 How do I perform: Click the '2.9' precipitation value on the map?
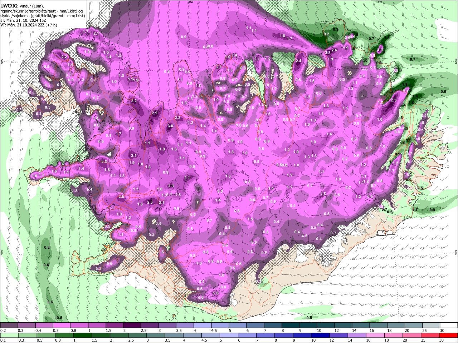coord(155,113)
